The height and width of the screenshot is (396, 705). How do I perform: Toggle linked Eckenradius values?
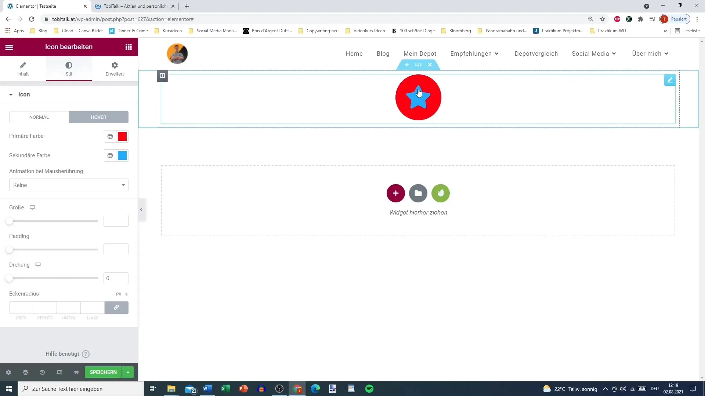point(116,308)
